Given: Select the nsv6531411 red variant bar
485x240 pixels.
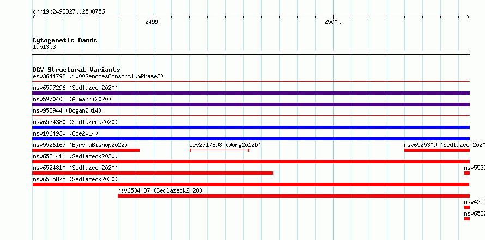Looking at the screenshot, I should [x=251, y=162].
